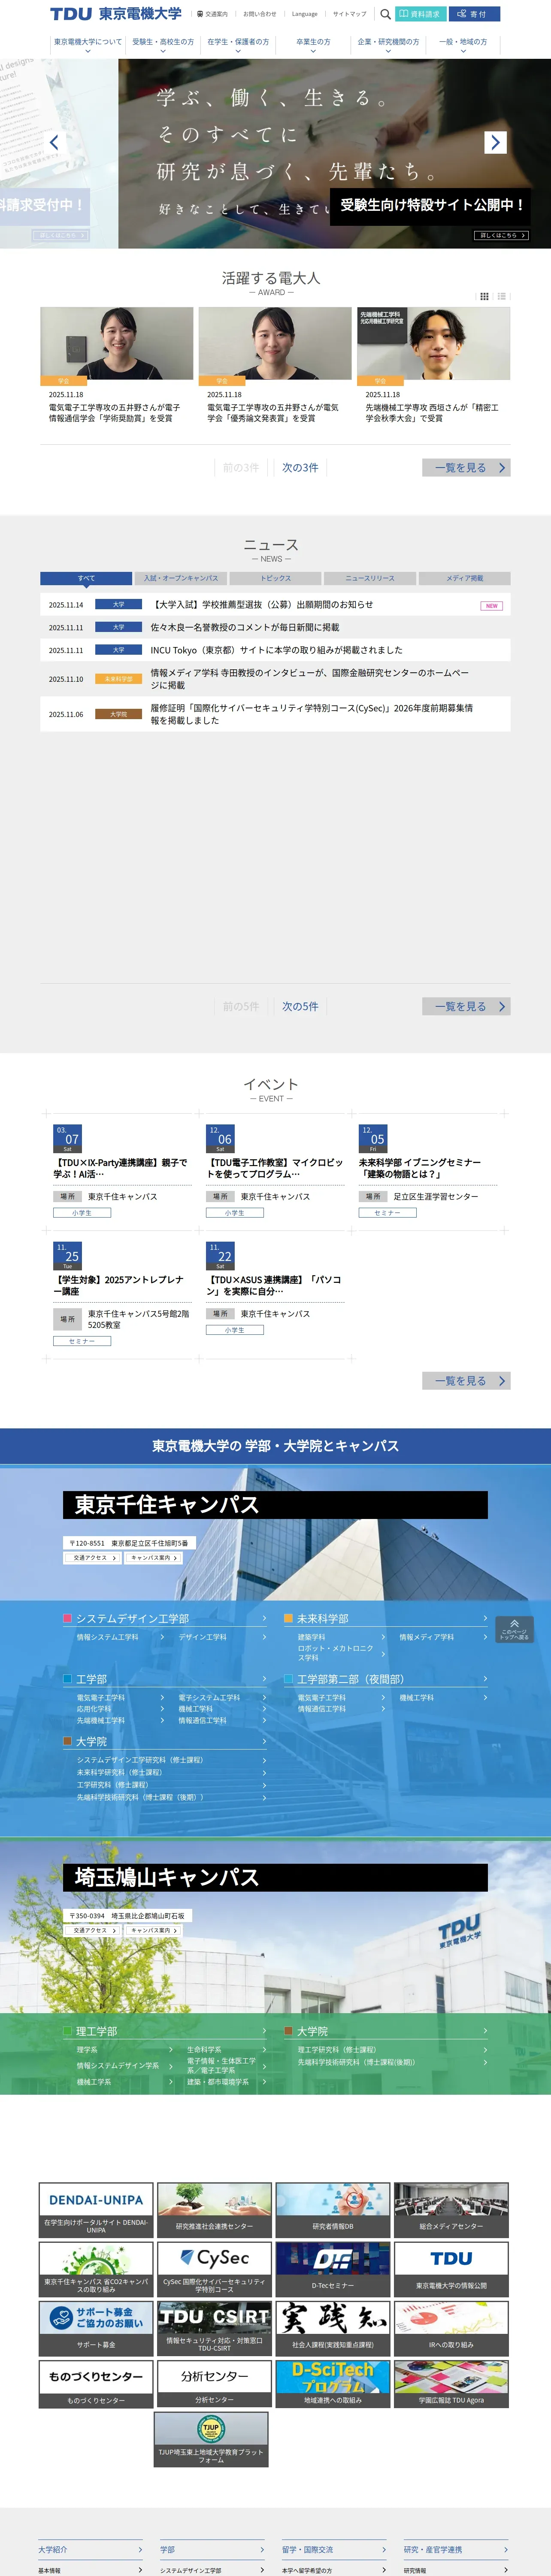551x2576 pixels.
Task: Select the すべて news tab
Action: pyautogui.click(x=86, y=578)
